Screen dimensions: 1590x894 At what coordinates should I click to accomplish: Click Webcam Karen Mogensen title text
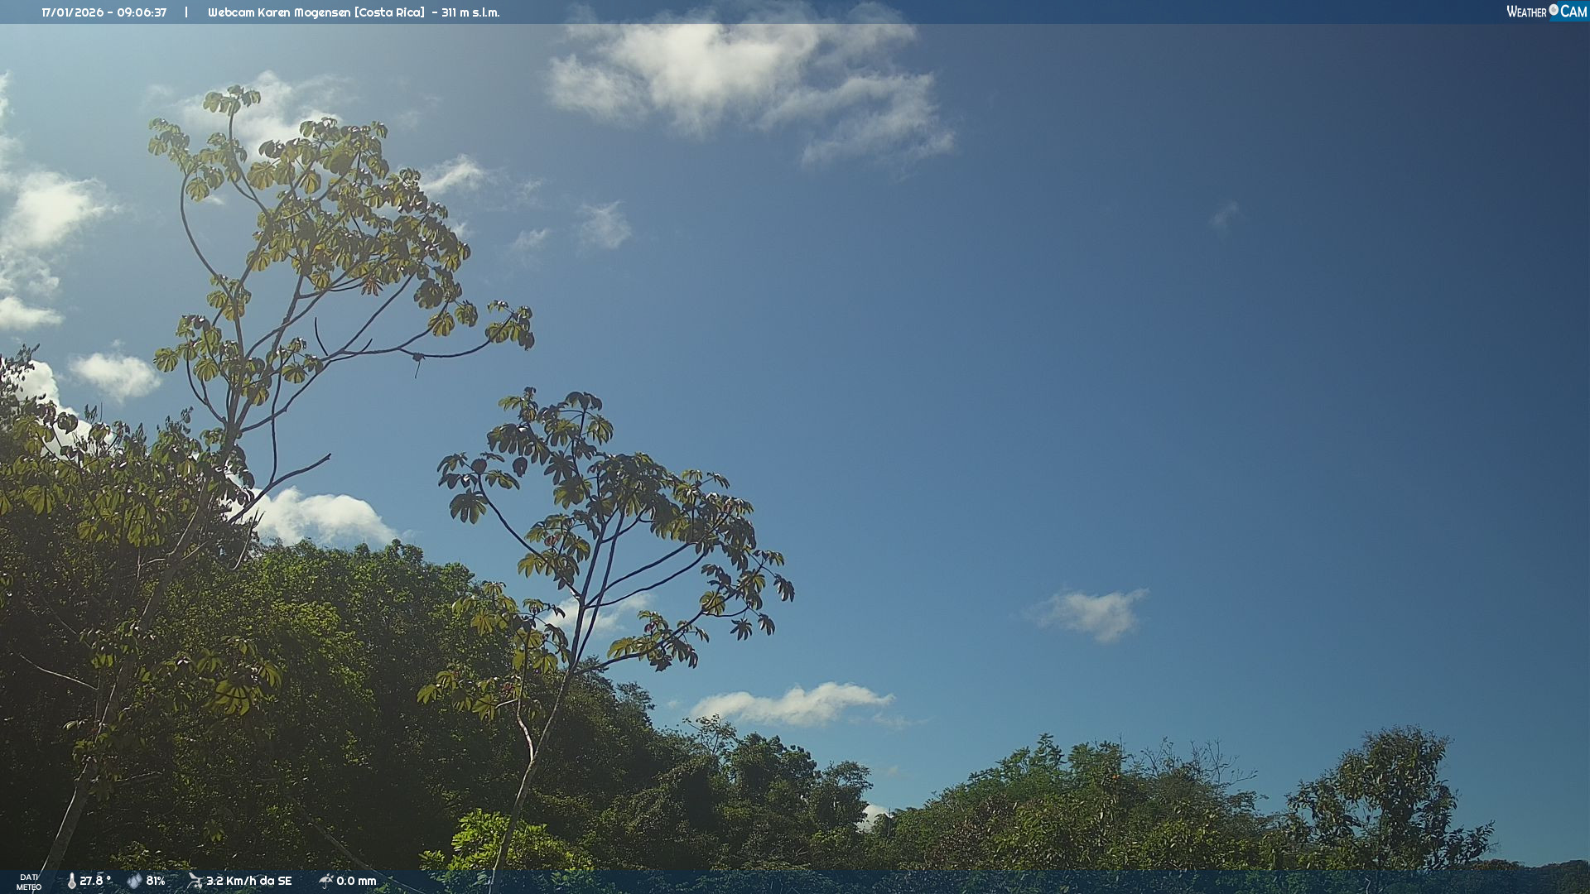point(280,12)
